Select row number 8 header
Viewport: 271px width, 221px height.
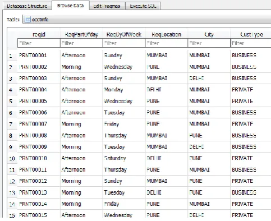click(12, 135)
